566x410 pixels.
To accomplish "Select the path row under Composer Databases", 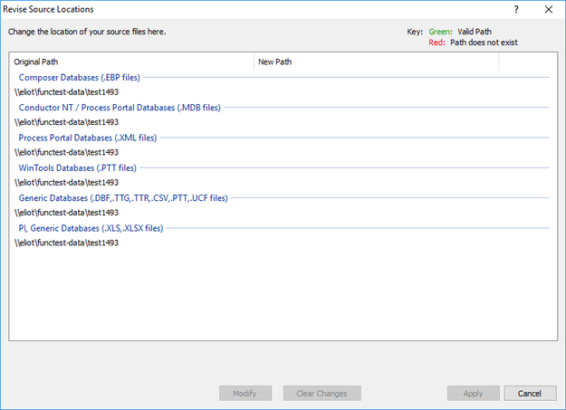I will (x=66, y=92).
